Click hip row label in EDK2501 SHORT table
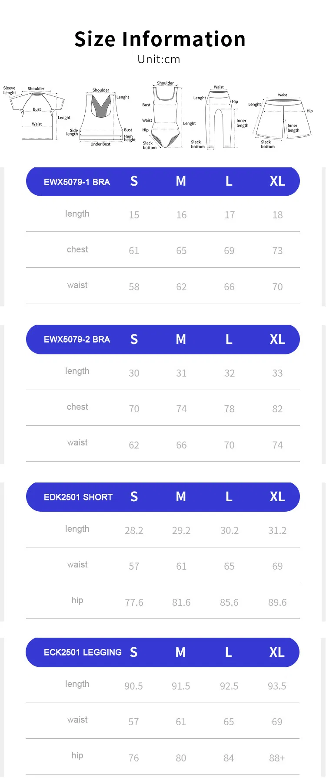 [77, 600]
